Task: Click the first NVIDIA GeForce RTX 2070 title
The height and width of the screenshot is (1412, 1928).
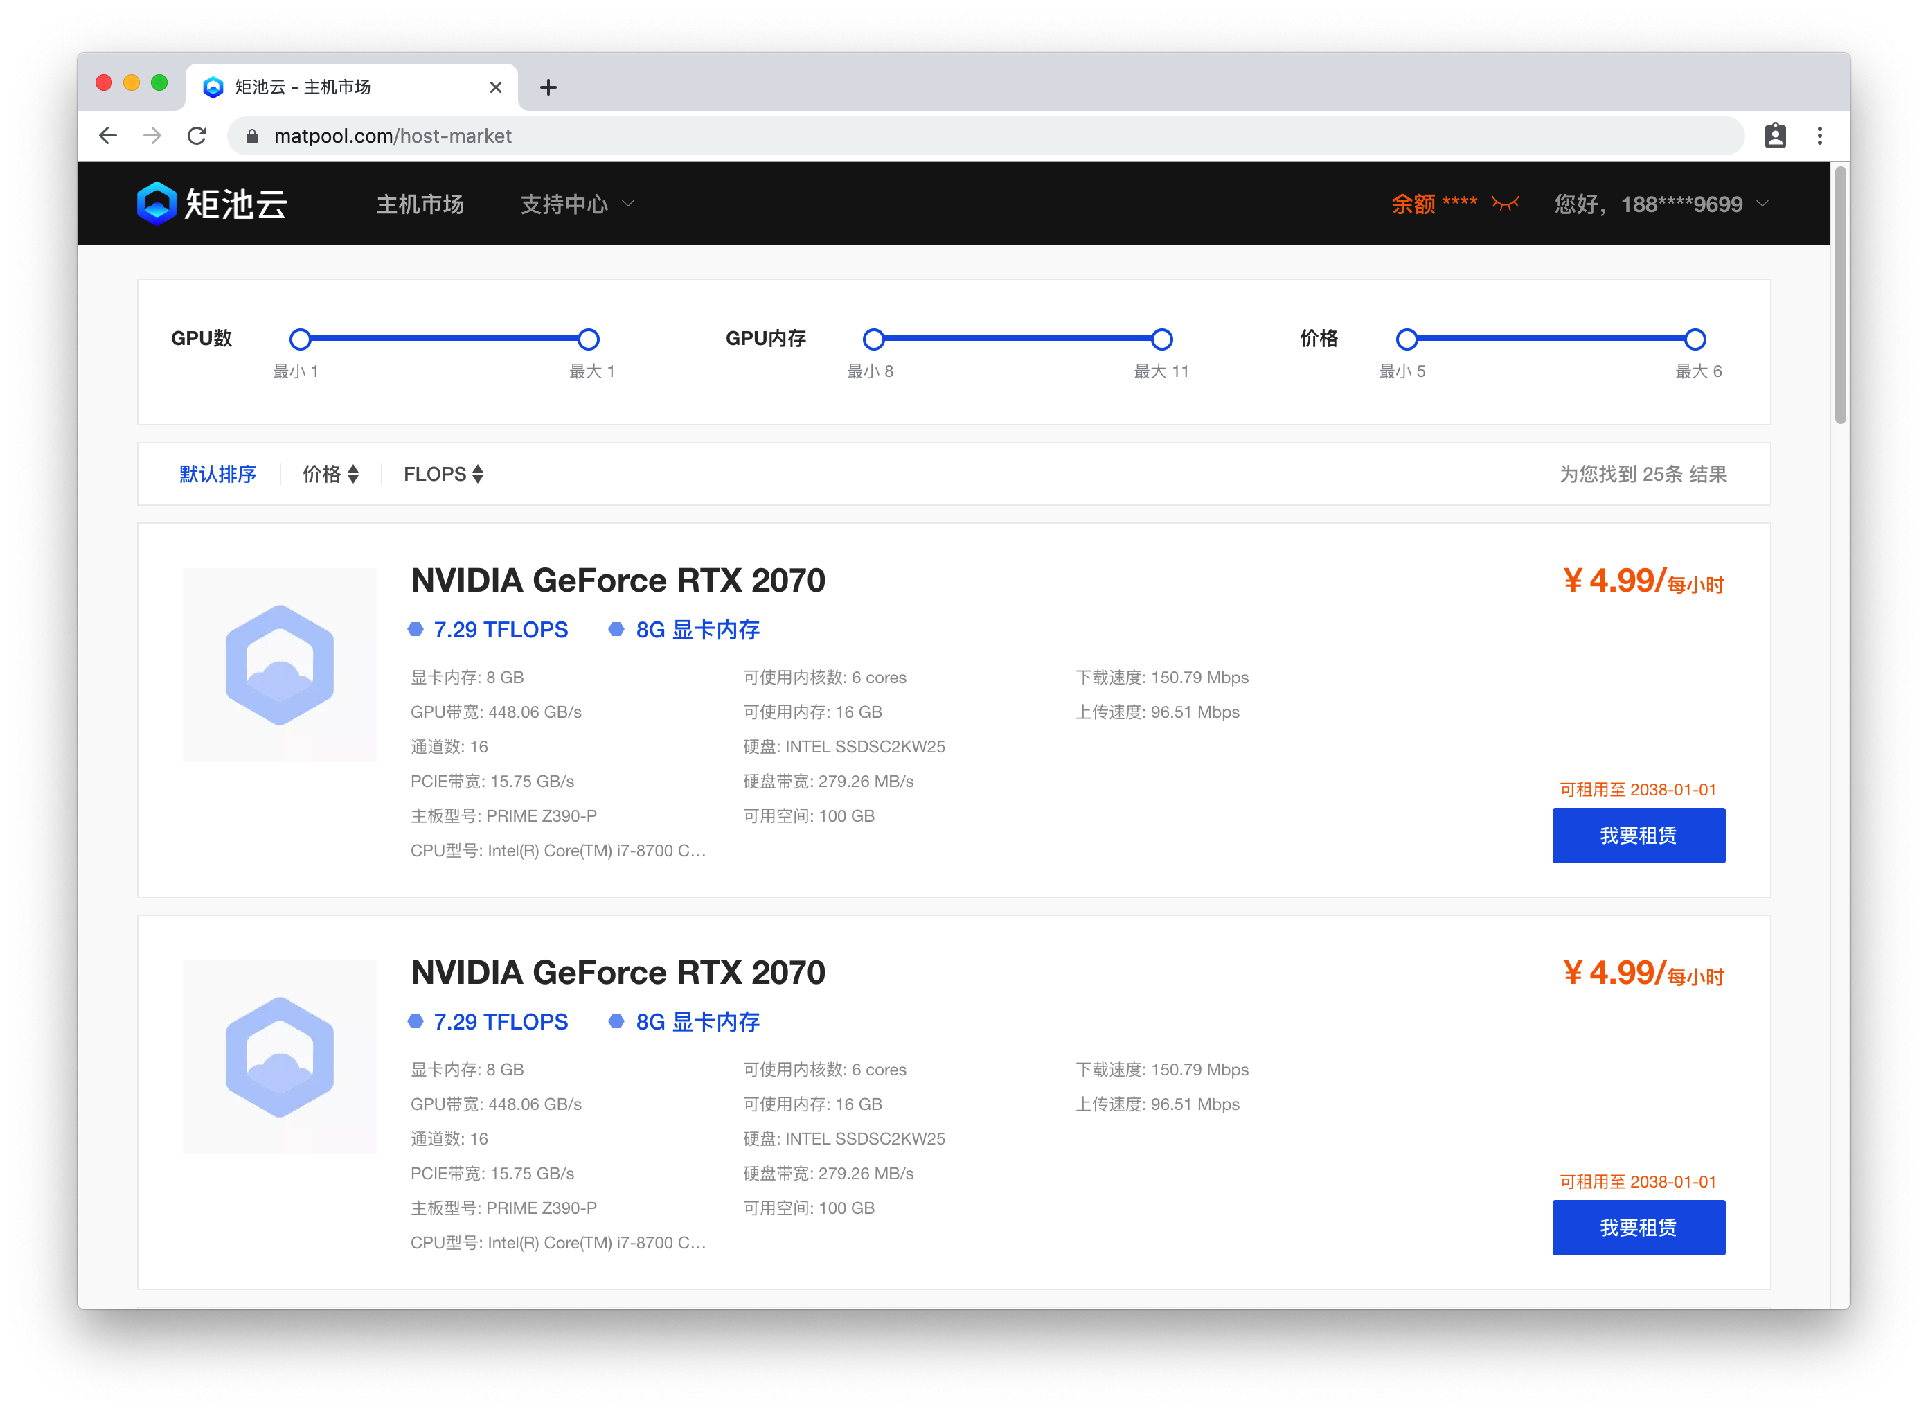Action: pos(618,581)
